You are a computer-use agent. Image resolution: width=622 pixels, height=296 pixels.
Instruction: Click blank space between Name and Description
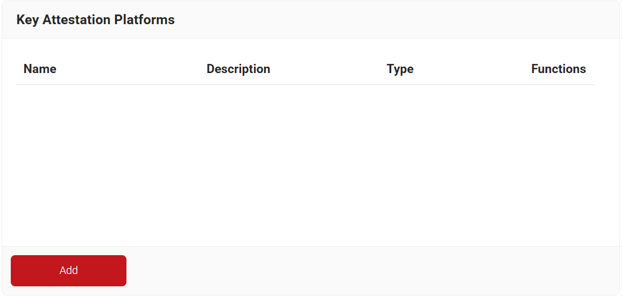pyautogui.click(x=131, y=69)
